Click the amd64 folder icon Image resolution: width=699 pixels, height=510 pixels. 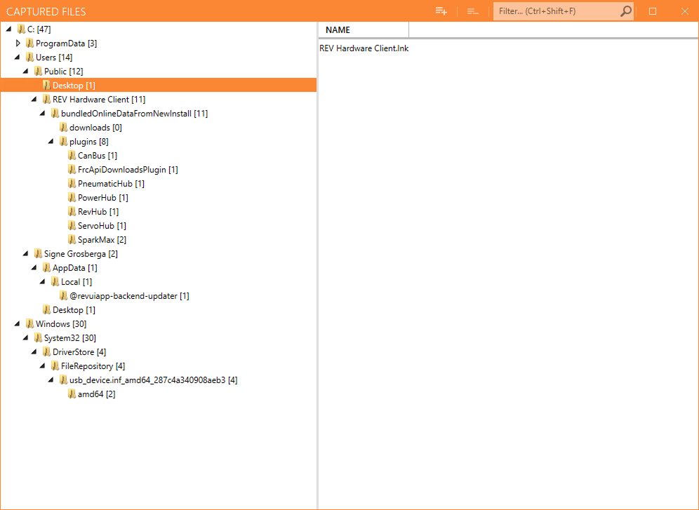[x=72, y=394]
